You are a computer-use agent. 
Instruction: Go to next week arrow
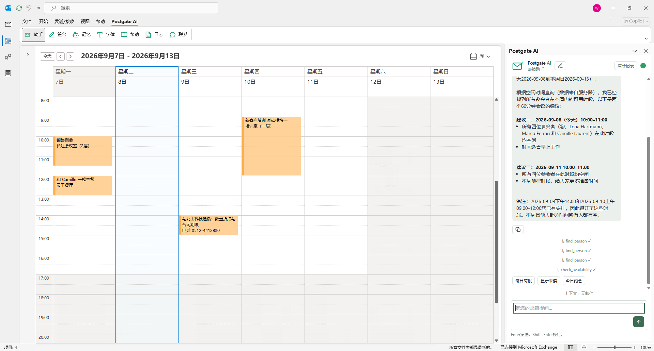point(70,56)
